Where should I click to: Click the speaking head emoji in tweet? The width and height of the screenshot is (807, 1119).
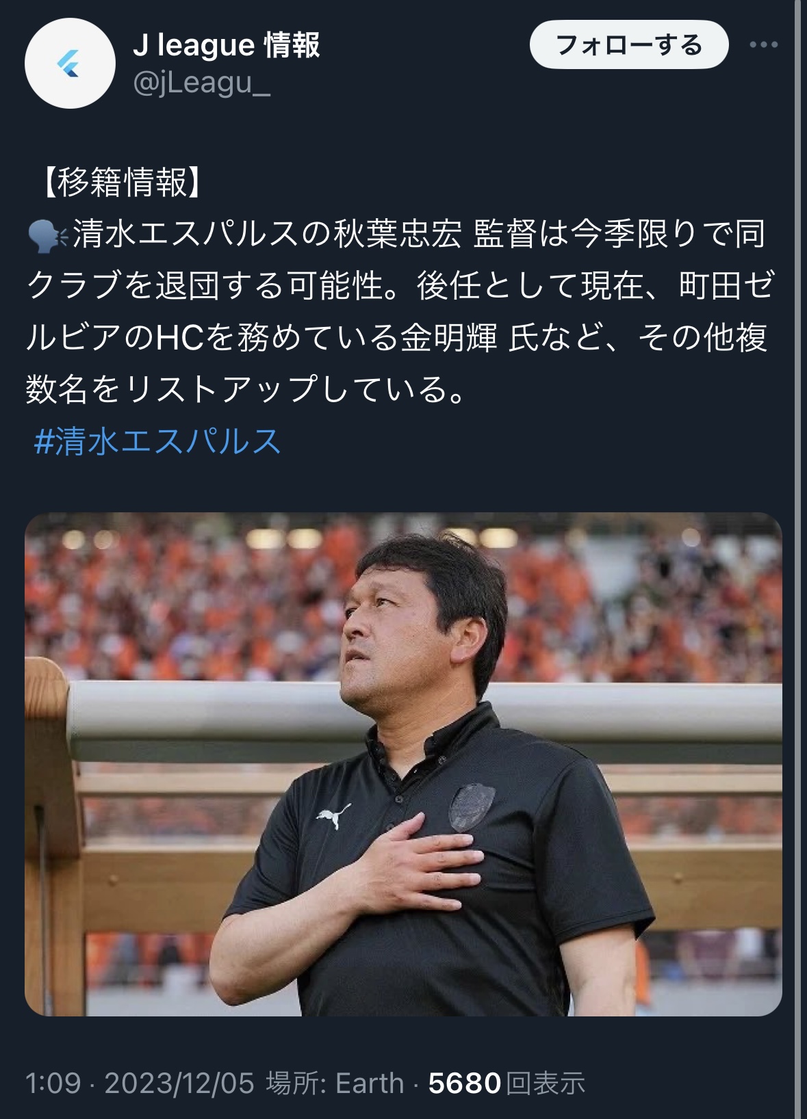tap(48, 235)
